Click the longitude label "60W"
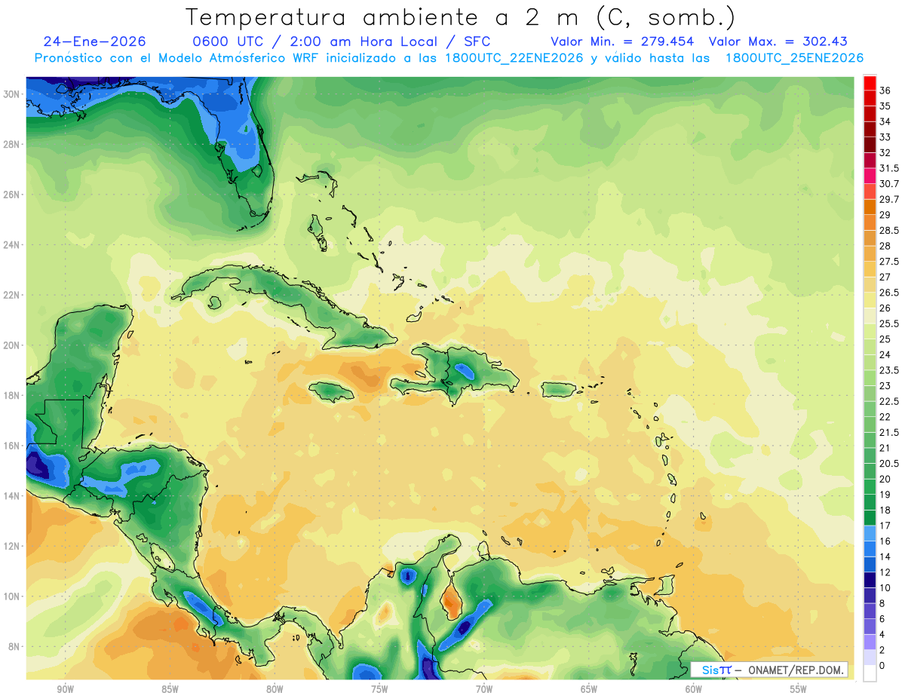The image size is (905, 699). click(x=694, y=689)
